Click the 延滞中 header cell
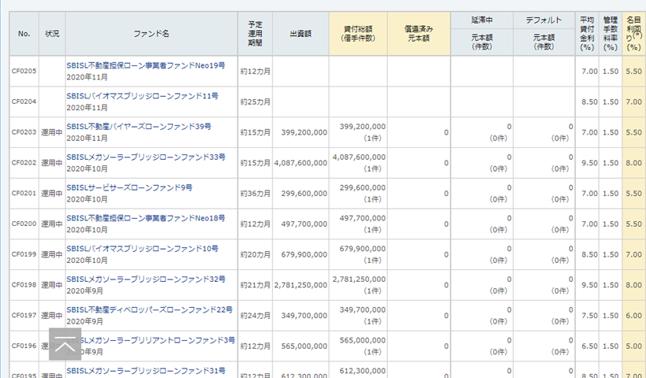 [x=482, y=20]
